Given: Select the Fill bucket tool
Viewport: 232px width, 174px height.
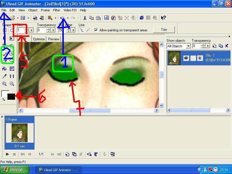Looking at the screenshot, I should tap(4, 68).
